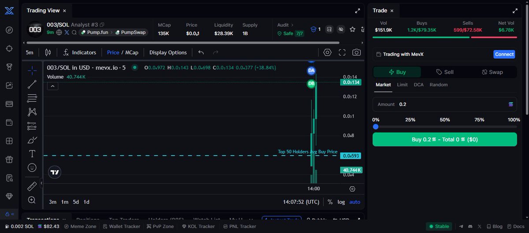Open the token website globe icon
The width and height of the screenshot is (529, 233).
[x=59, y=32]
